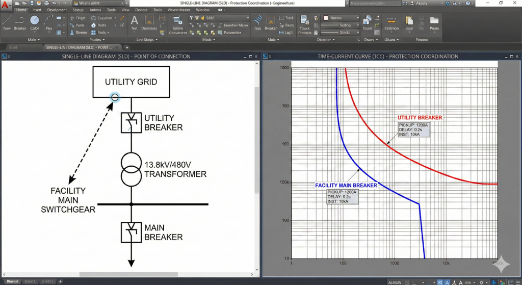The image size is (522, 285).
Task: Open the red A application menu
Action: point(5,5)
